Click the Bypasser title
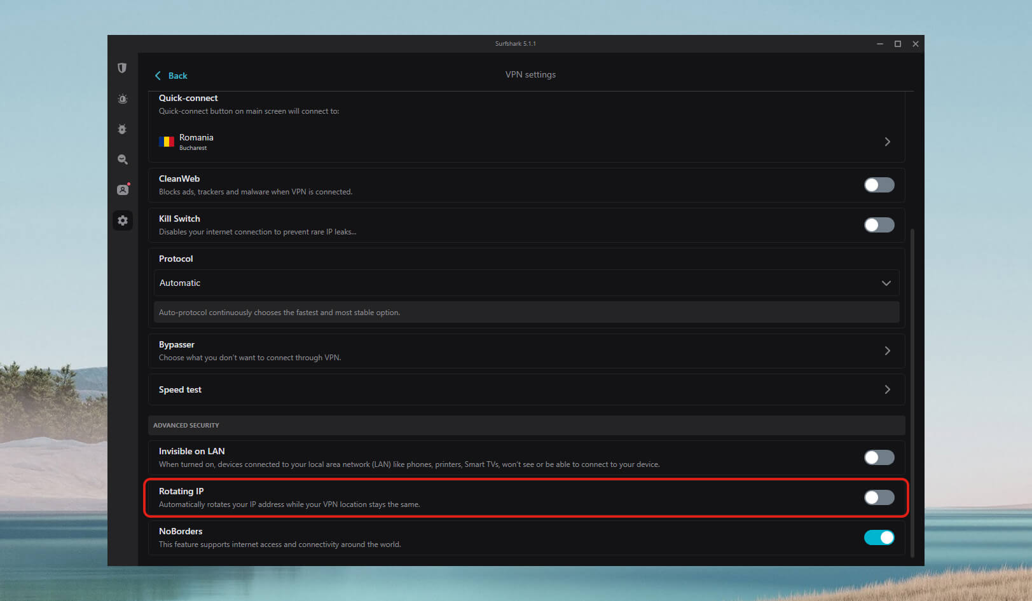The height and width of the screenshot is (601, 1032). [x=177, y=344]
